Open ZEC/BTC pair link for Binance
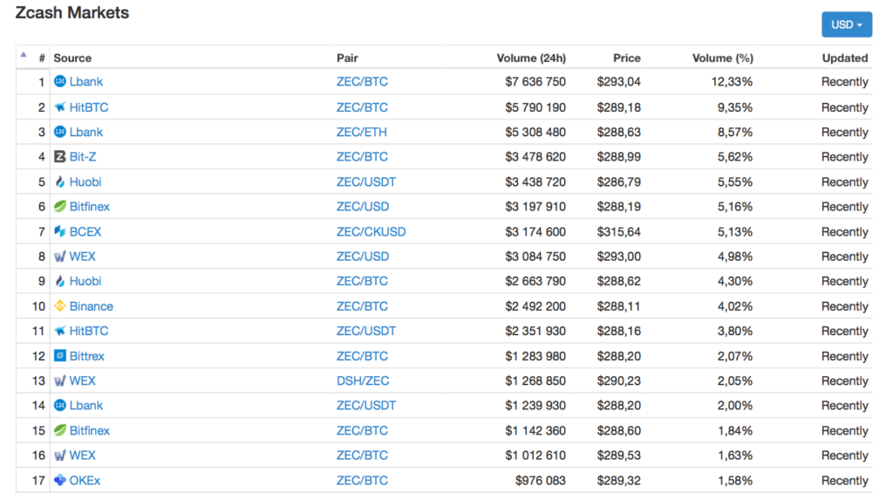This screenshot has height=493, width=893. (362, 306)
